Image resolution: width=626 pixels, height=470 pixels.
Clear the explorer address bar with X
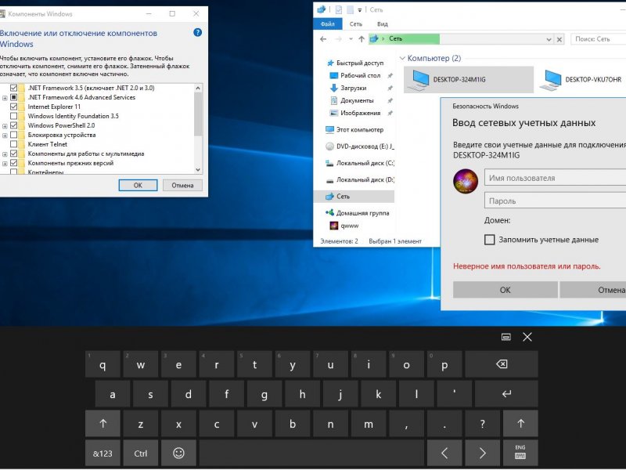pos(559,39)
